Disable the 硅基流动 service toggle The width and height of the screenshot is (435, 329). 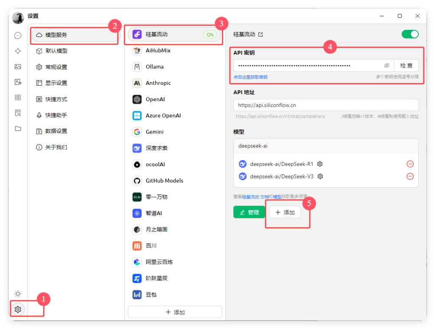[410, 34]
